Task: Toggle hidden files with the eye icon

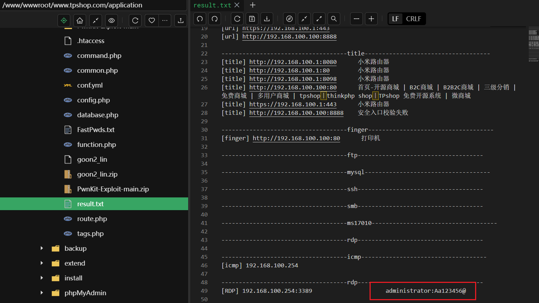Action: pos(112,20)
